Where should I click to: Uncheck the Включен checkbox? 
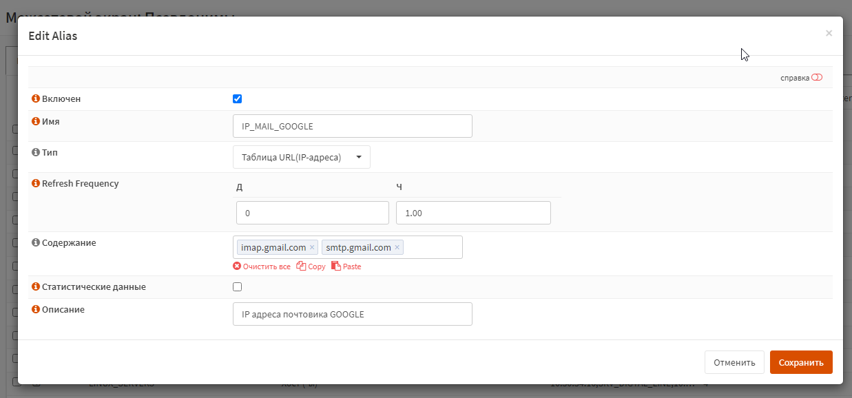[237, 98]
